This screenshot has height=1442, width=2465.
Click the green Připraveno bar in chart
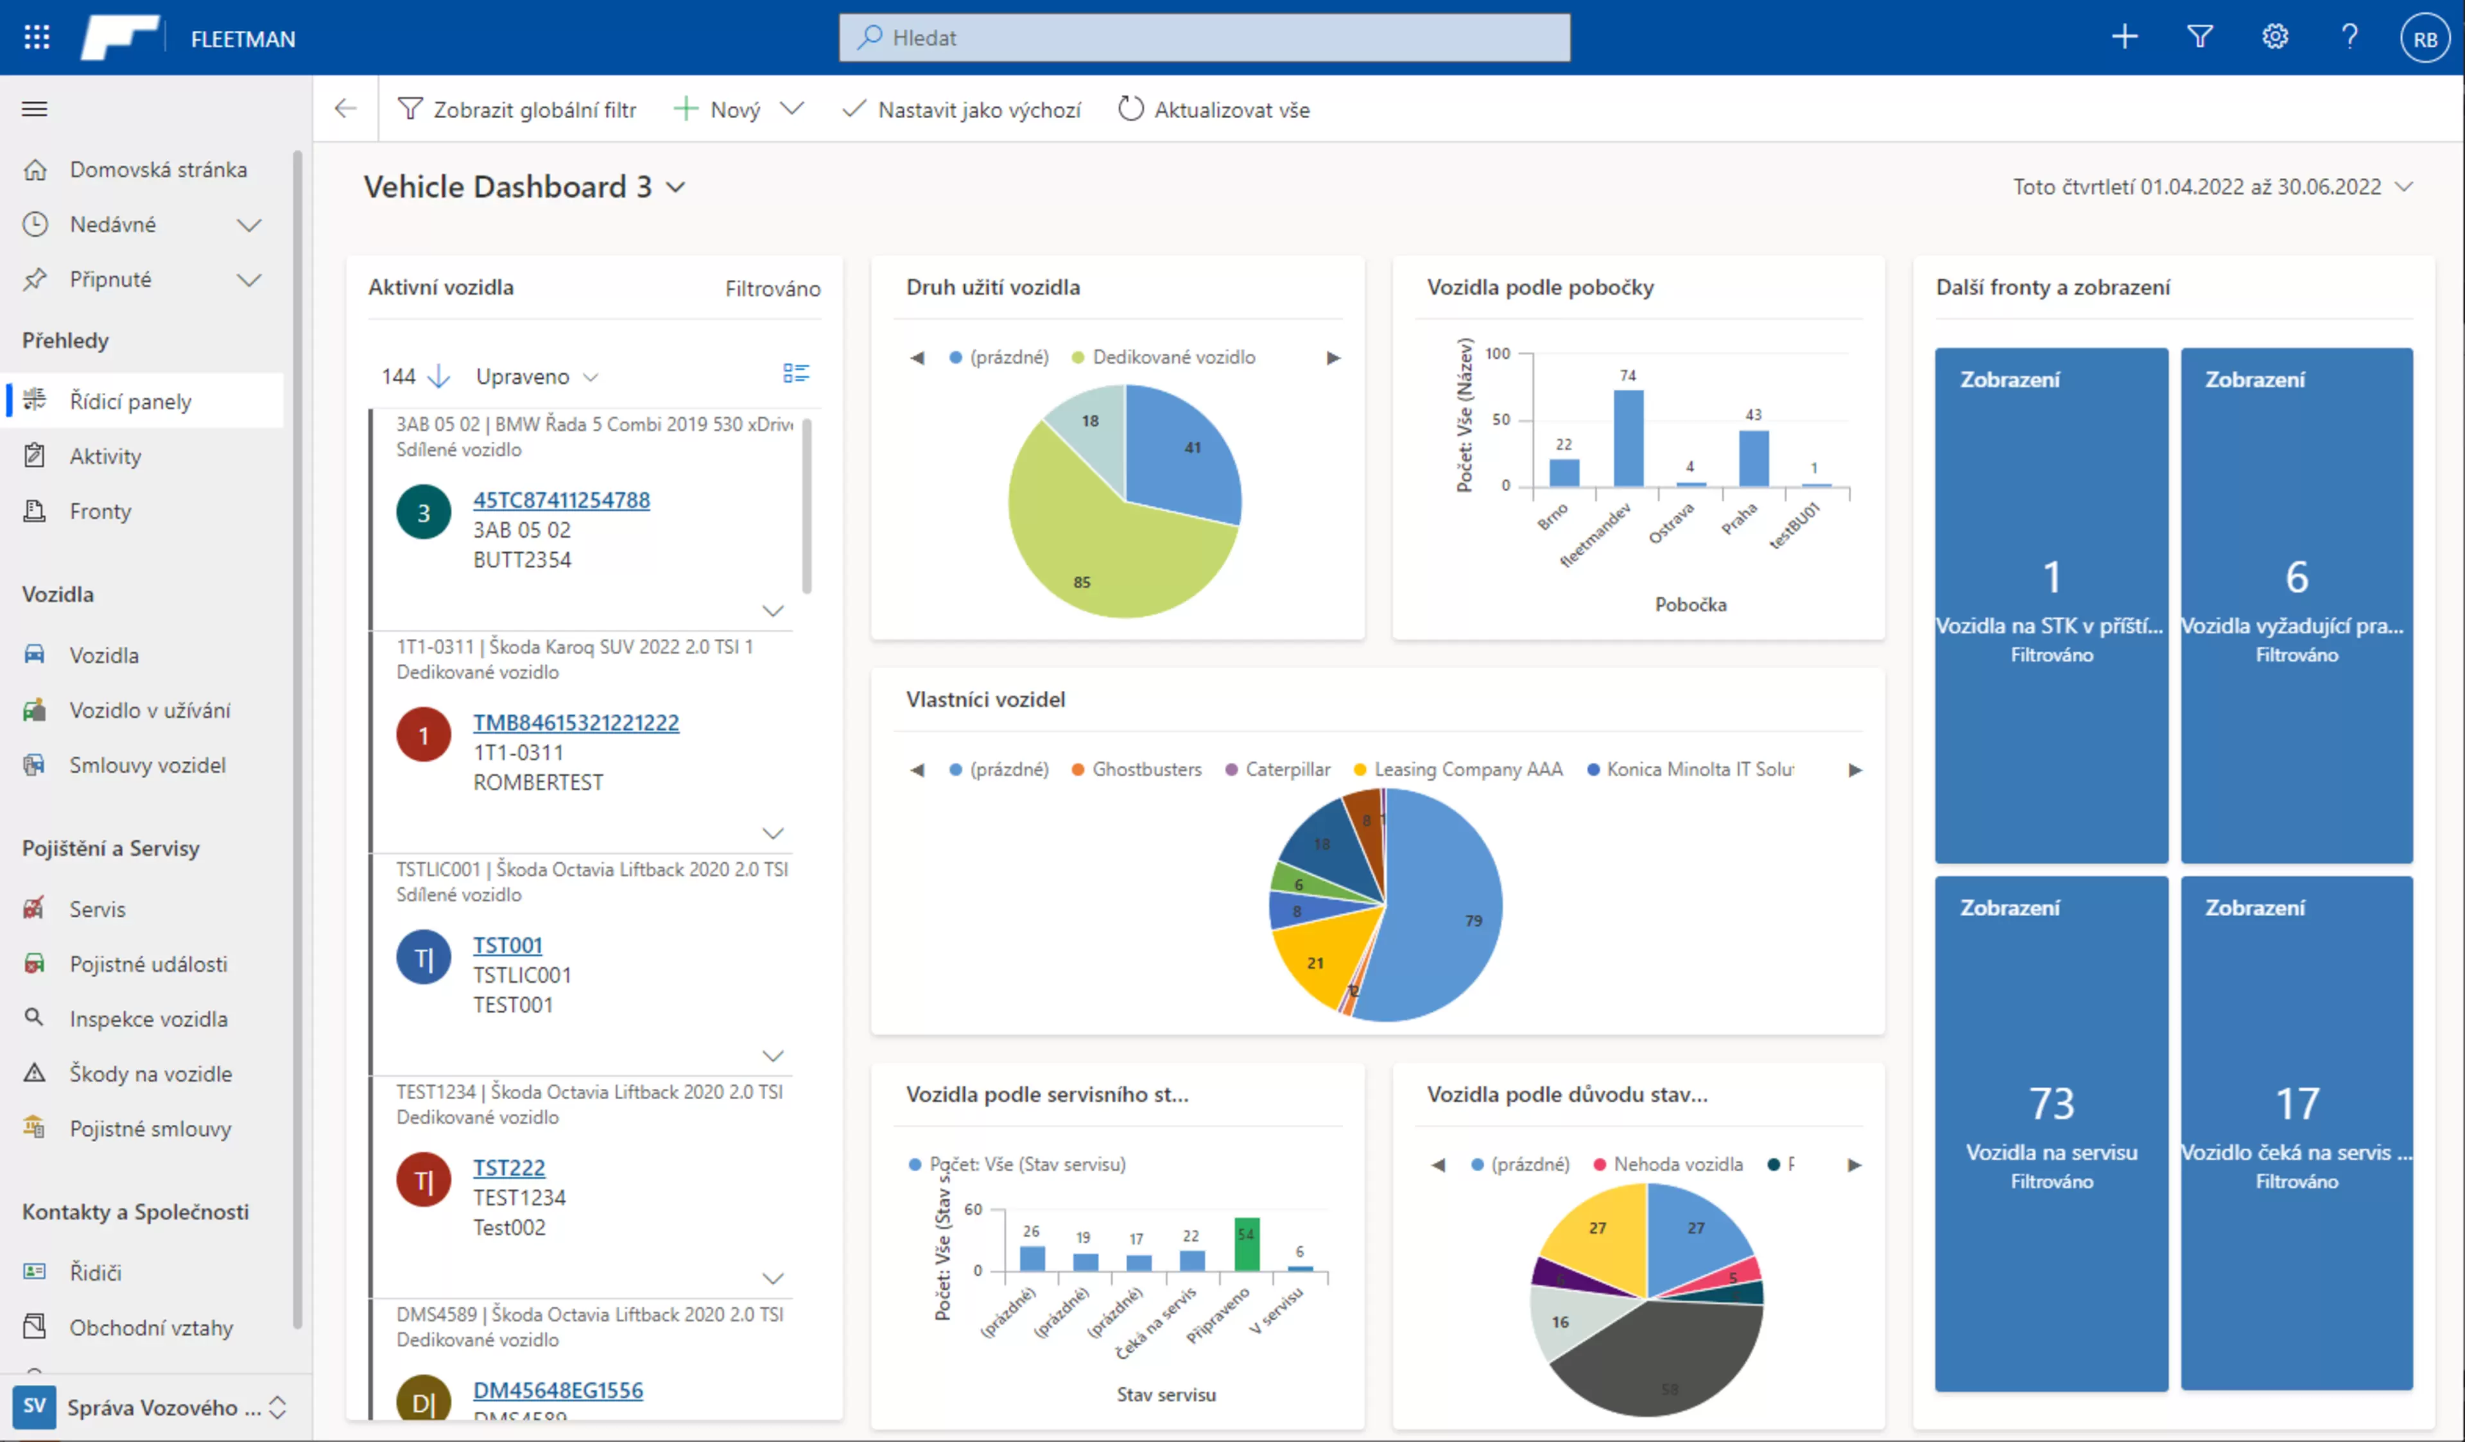(x=1246, y=1244)
